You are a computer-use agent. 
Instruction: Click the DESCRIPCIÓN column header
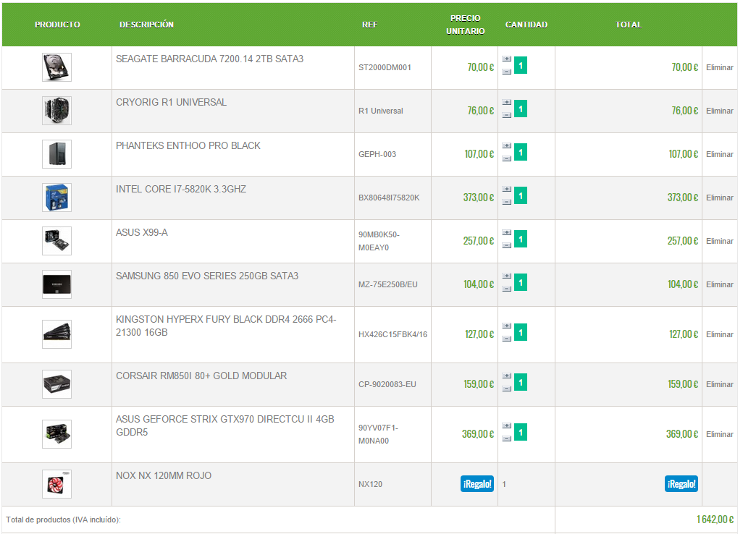[146, 25]
